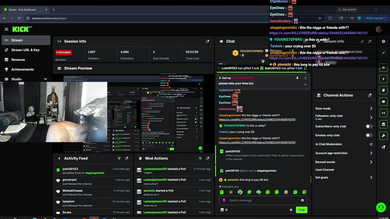390x219 pixels.
Task: Expand Banned words settings
Action: (371, 162)
